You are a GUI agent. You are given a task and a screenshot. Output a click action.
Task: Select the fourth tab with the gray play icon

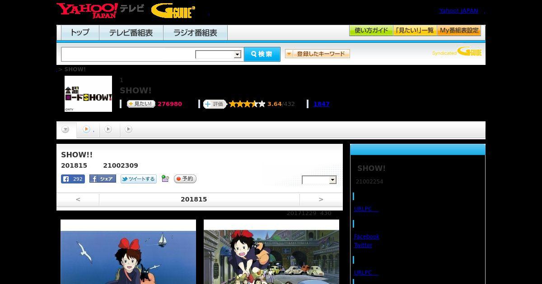click(x=129, y=129)
